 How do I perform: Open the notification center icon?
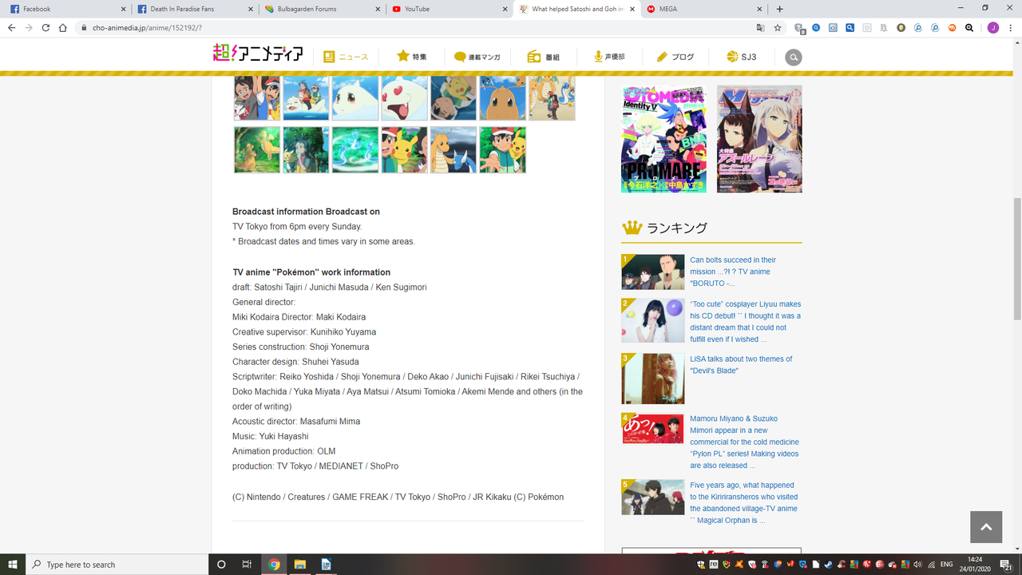(1006, 565)
